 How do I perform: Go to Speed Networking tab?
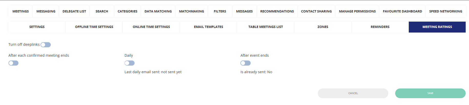(x=446, y=11)
